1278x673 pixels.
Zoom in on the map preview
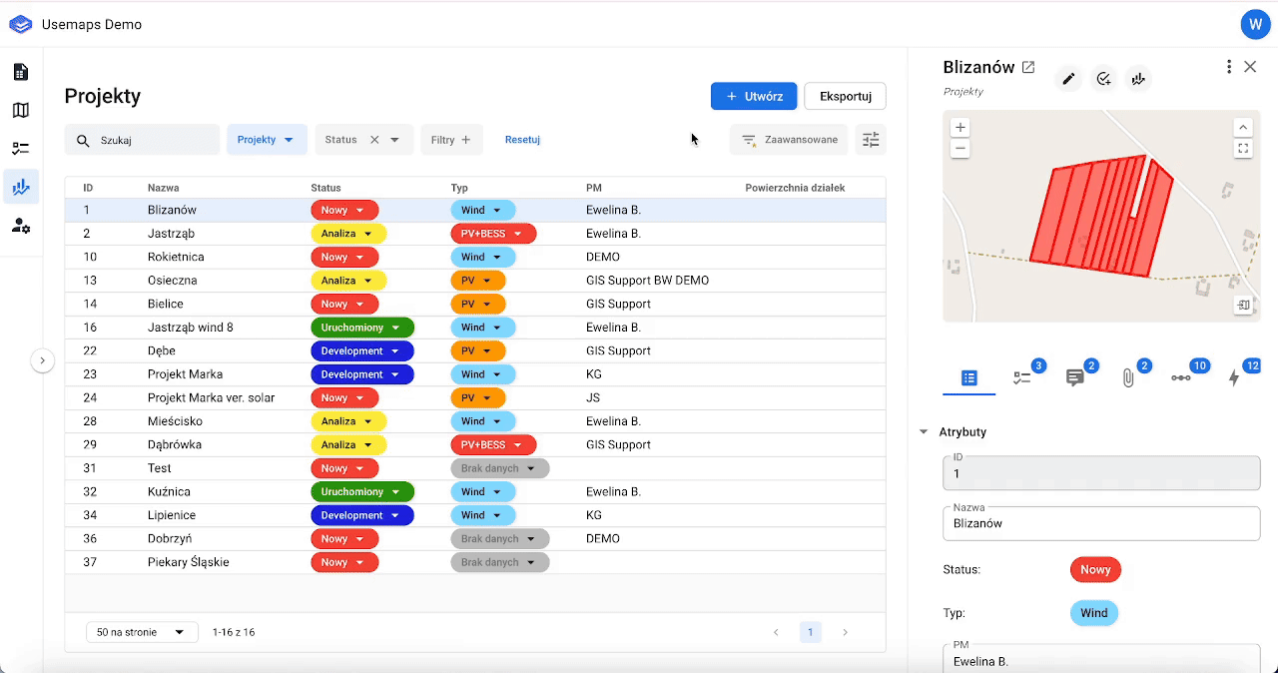[x=959, y=128]
